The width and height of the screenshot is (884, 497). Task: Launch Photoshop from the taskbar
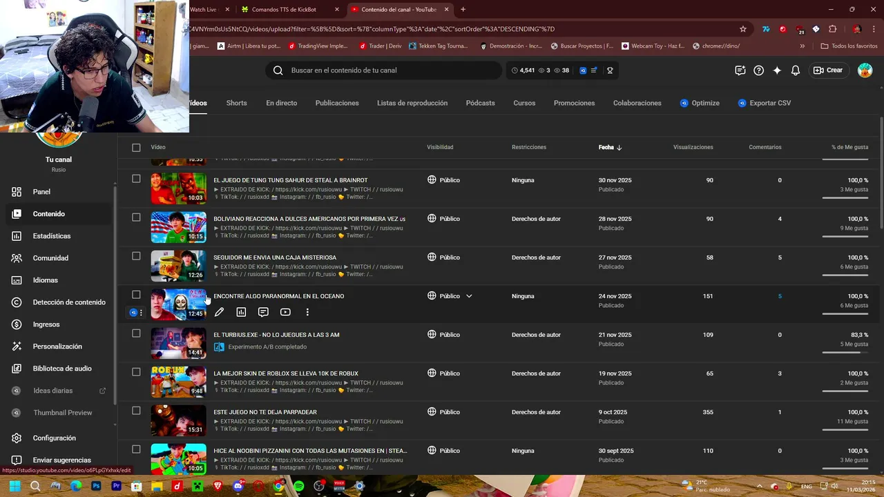96,486
